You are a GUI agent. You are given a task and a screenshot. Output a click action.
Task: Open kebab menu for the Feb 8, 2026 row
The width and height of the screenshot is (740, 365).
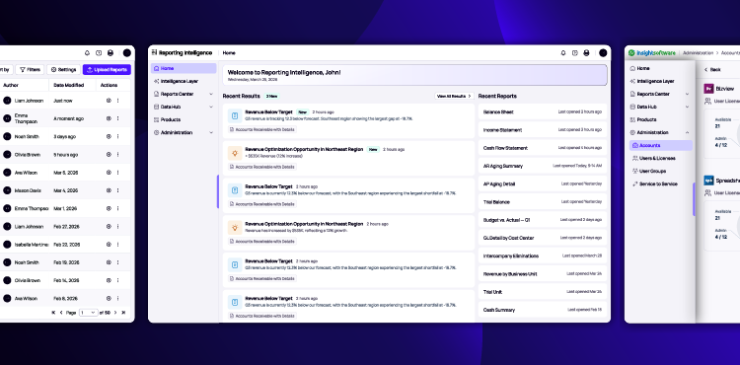[x=118, y=298]
